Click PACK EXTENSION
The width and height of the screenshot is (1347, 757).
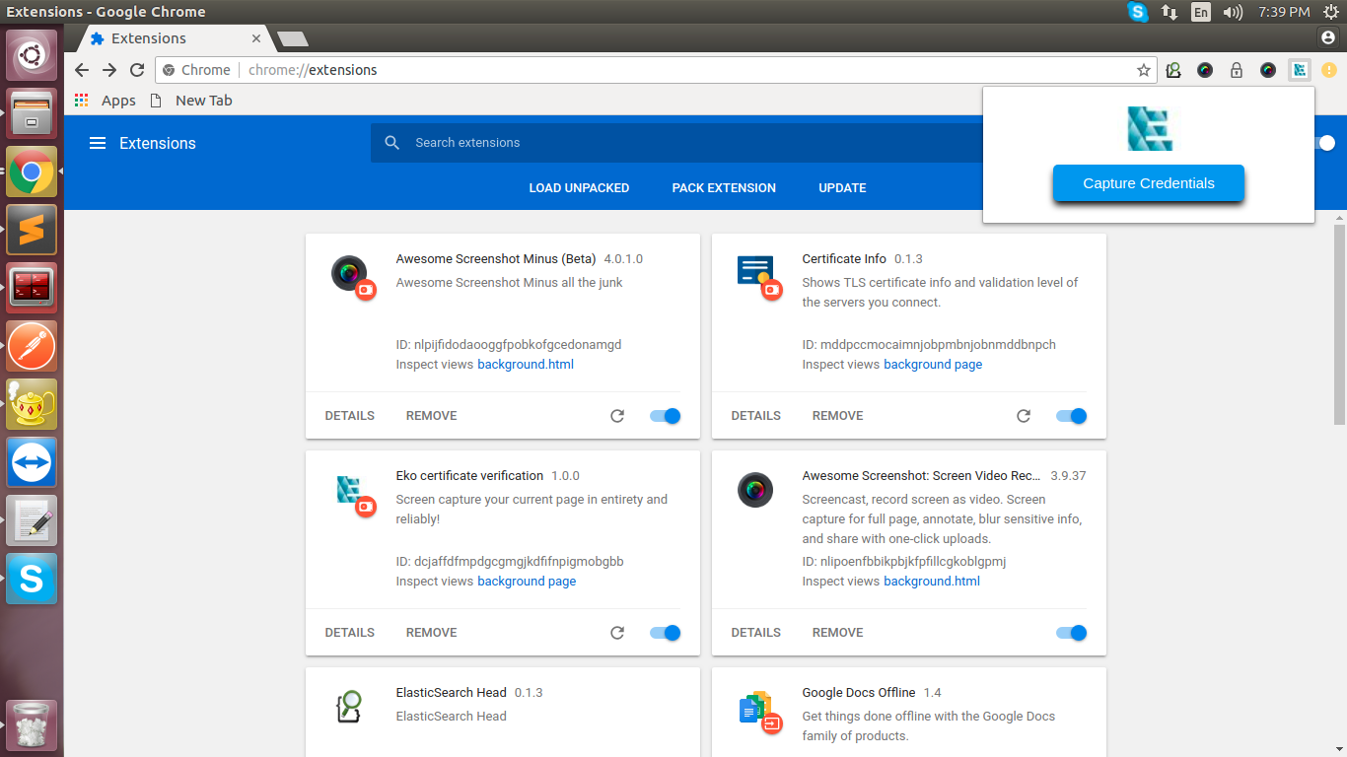point(724,188)
